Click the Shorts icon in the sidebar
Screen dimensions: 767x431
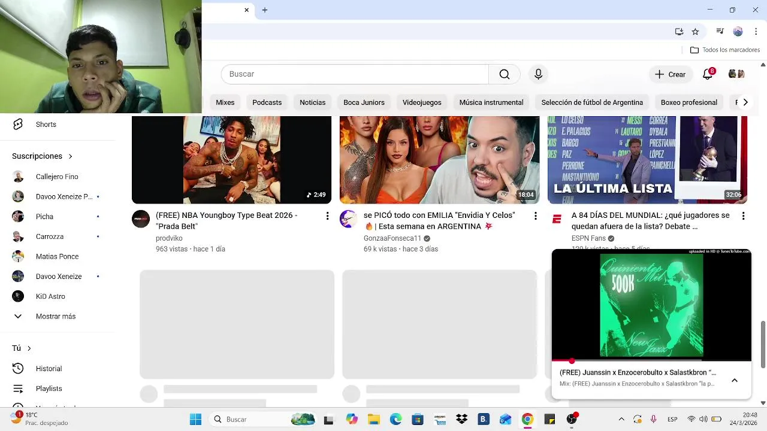[18, 124]
